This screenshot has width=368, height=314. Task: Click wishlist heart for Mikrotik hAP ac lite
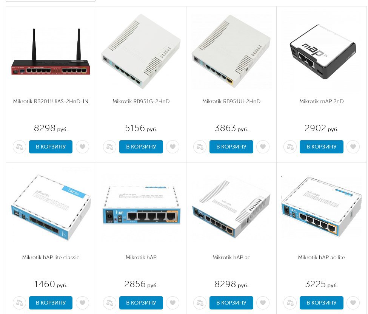(353, 303)
